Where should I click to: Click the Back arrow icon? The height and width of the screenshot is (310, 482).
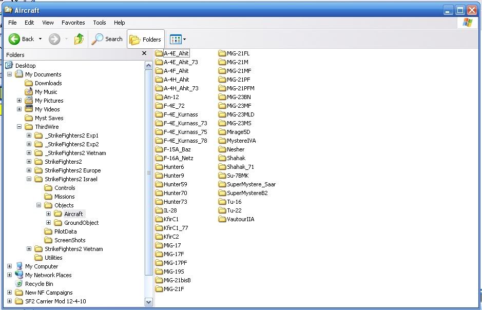[14, 39]
